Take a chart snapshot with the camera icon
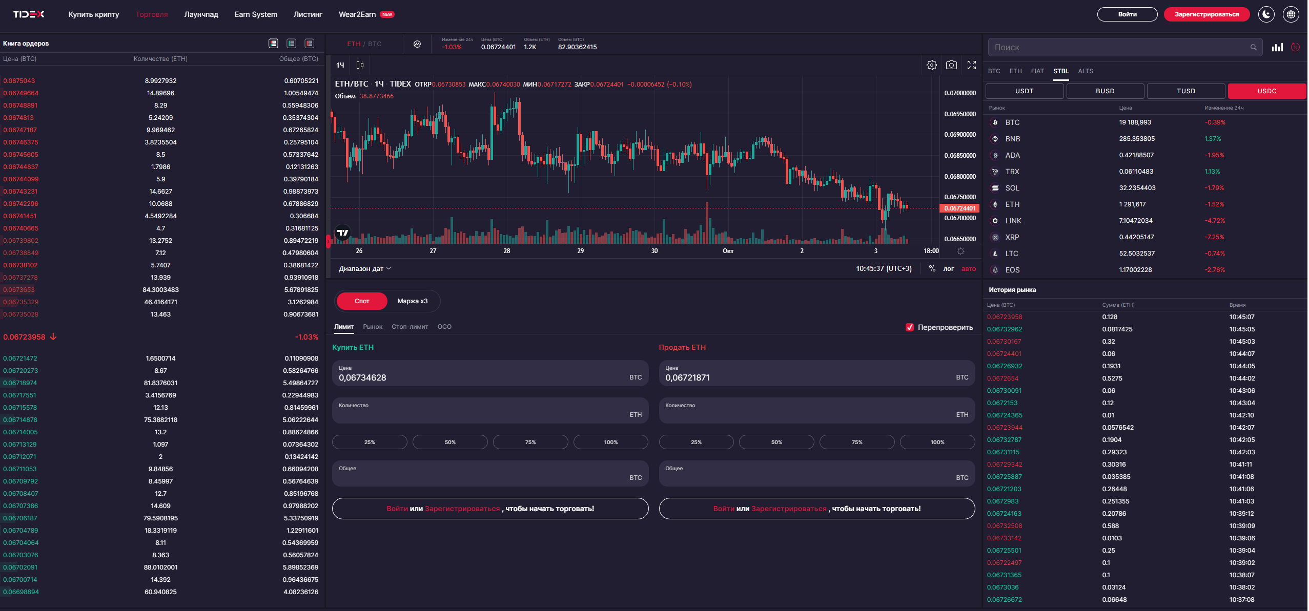Screen dimensions: 1309x611 (x=952, y=65)
